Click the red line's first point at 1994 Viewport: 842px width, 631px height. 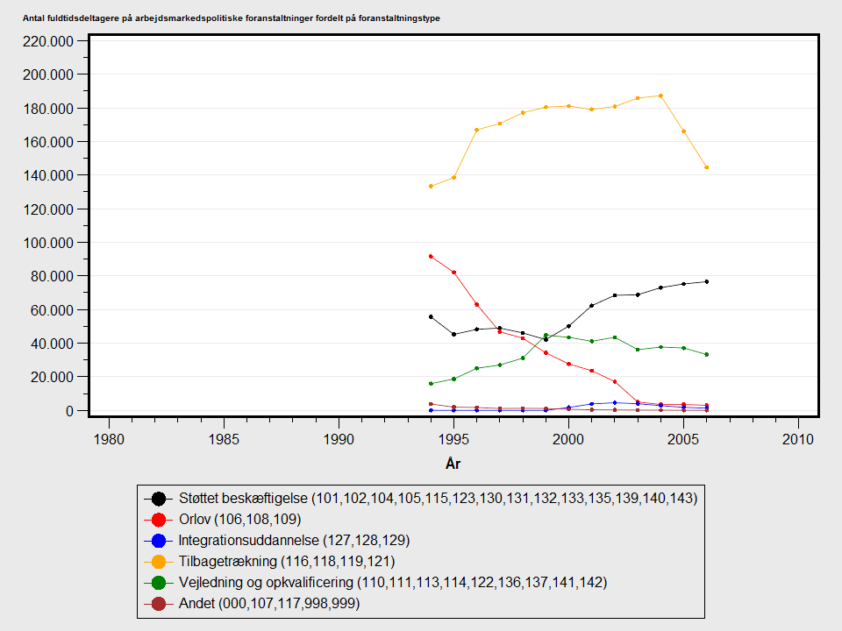431,256
